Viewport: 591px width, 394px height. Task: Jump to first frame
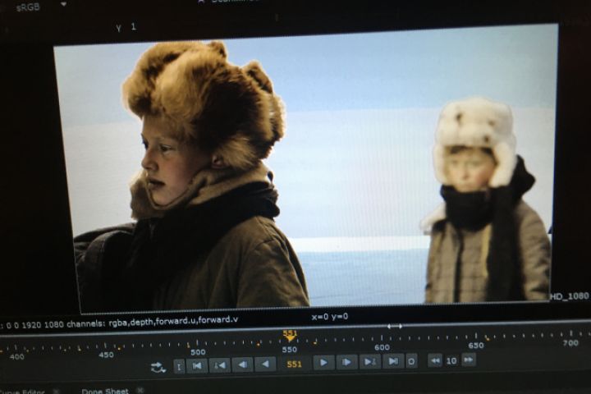click(x=197, y=366)
